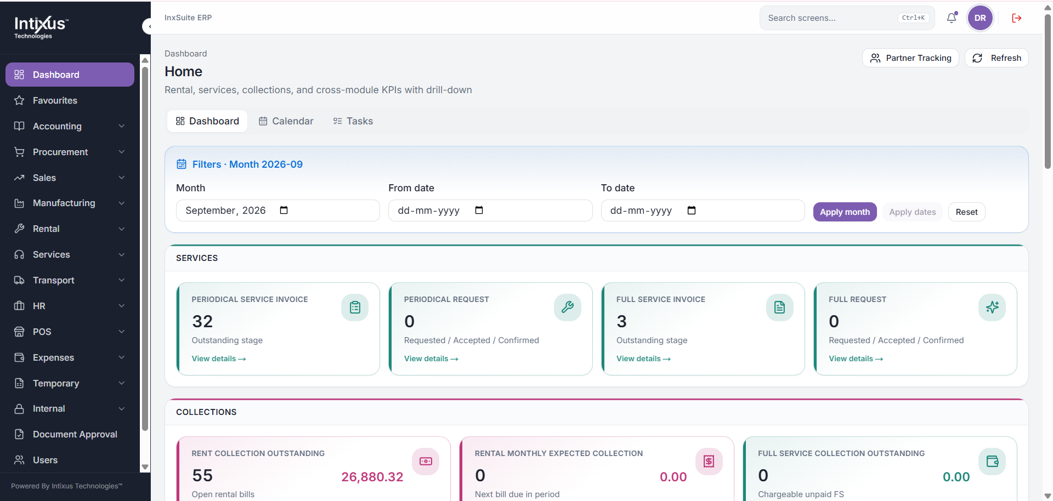Image resolution: width=1053 pixels, height=501 pixels.
Task: Click the Apply month button
Action: point(845,212)
